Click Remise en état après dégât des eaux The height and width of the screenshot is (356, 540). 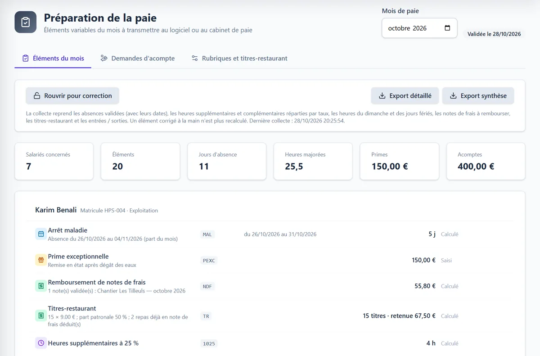[x=92, y=265]
